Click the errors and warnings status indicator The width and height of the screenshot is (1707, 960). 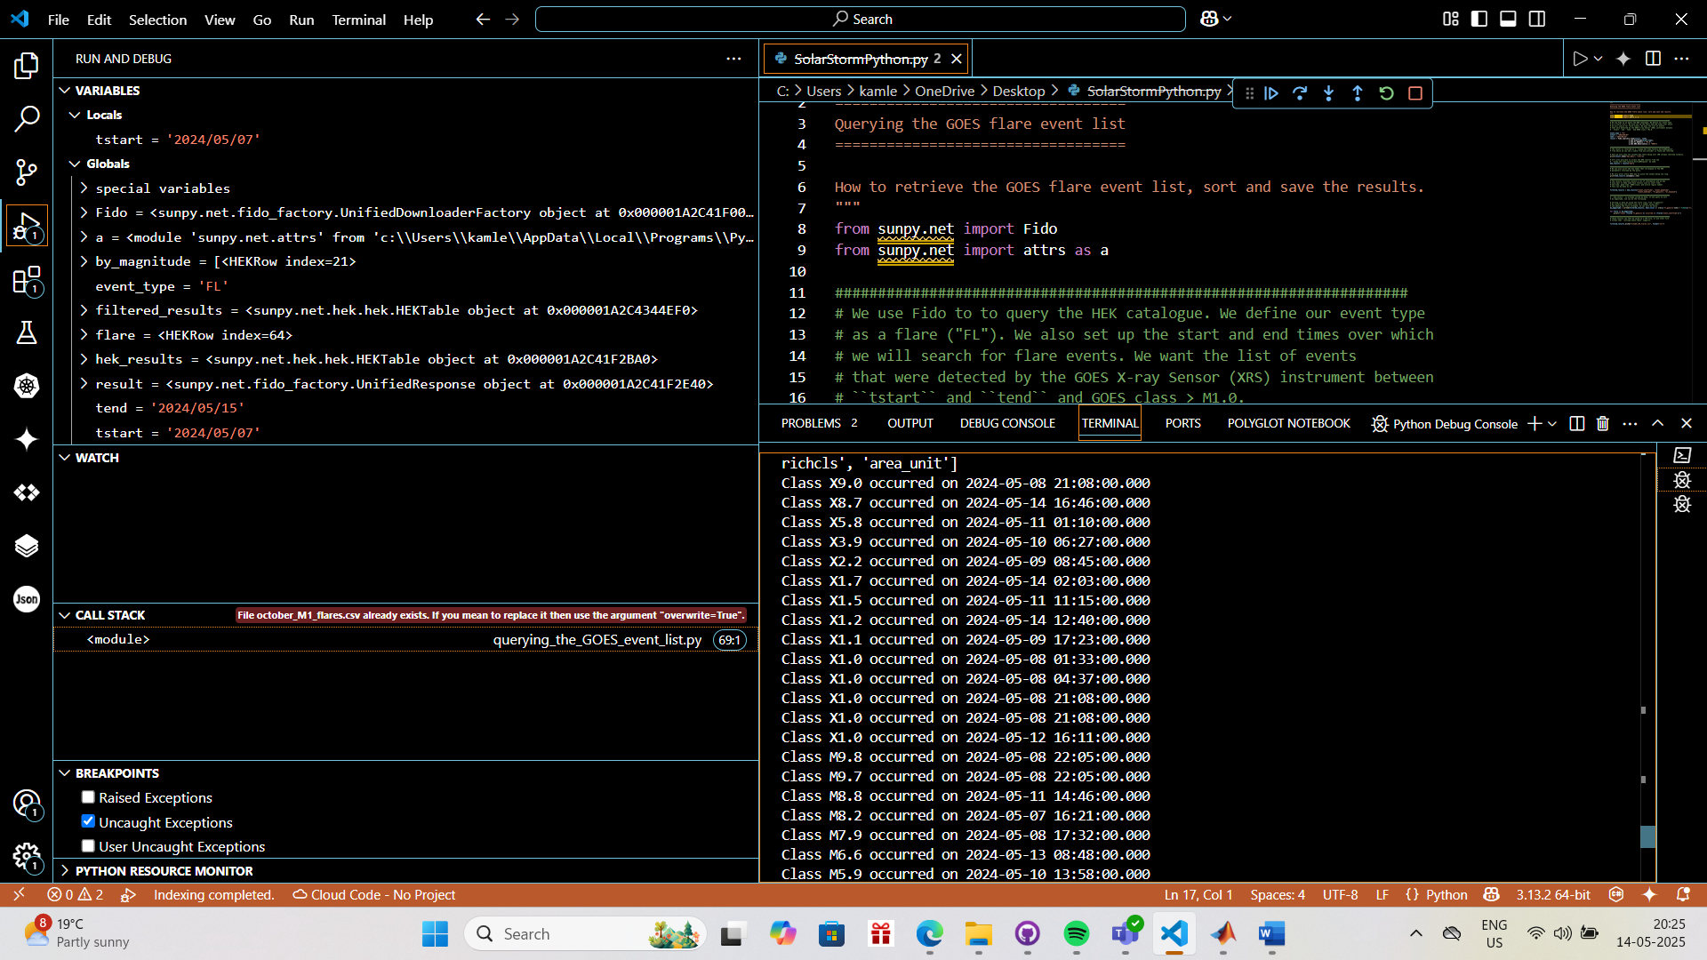pyautogui.click(x=76, y=895)
